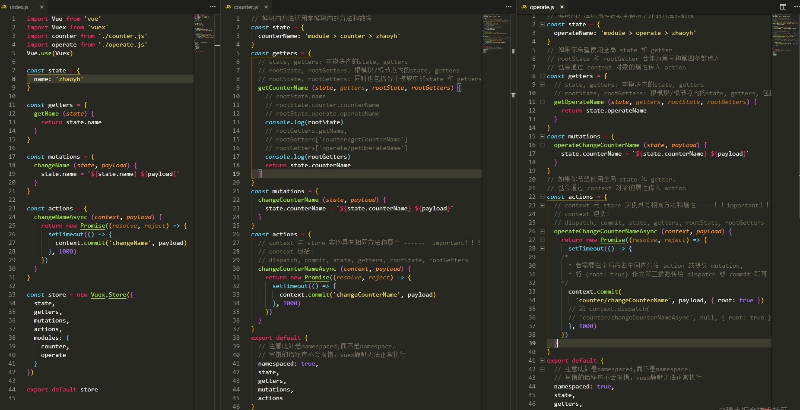Click "import Vuex from 'vuex'" in index.js
Screen dimensions: 800x410
click(x=67, y=27)
